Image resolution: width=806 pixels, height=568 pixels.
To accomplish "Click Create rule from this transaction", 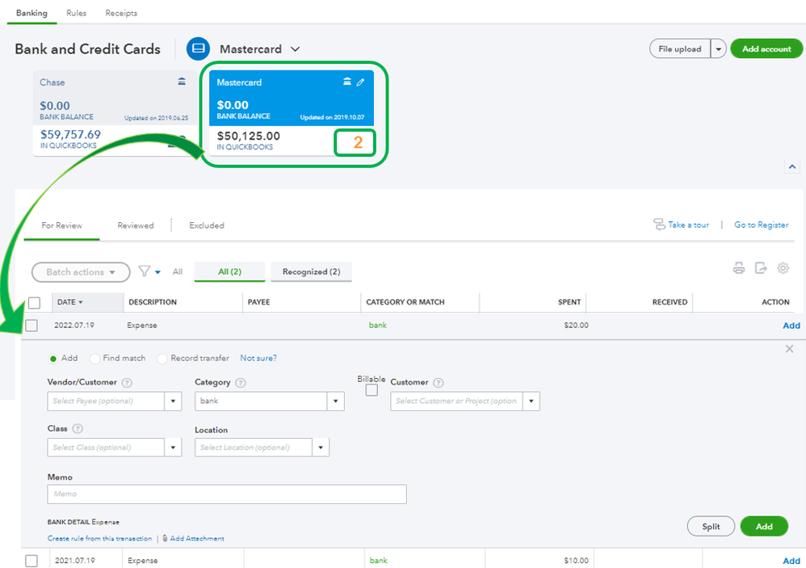I will 99,538.
